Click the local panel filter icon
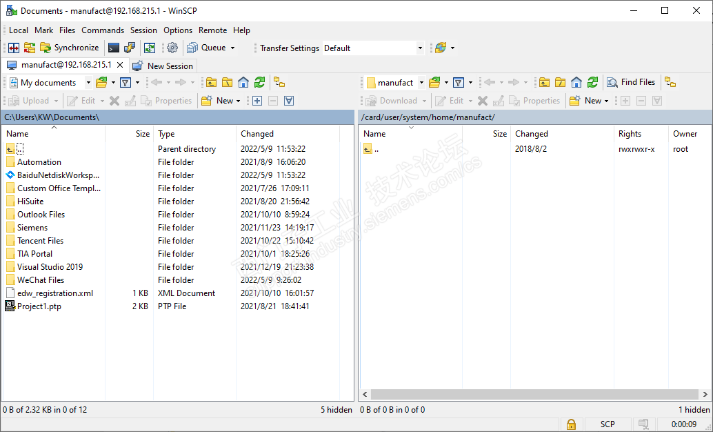The image size is (713, 432). tap(125, 82)
